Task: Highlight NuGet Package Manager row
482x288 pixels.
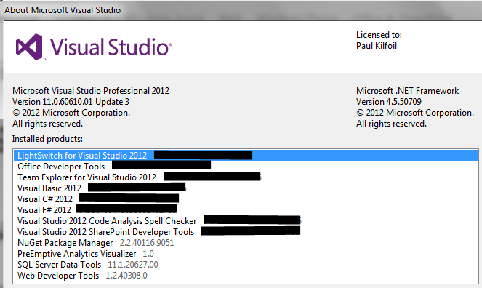Action: [246, 243]
